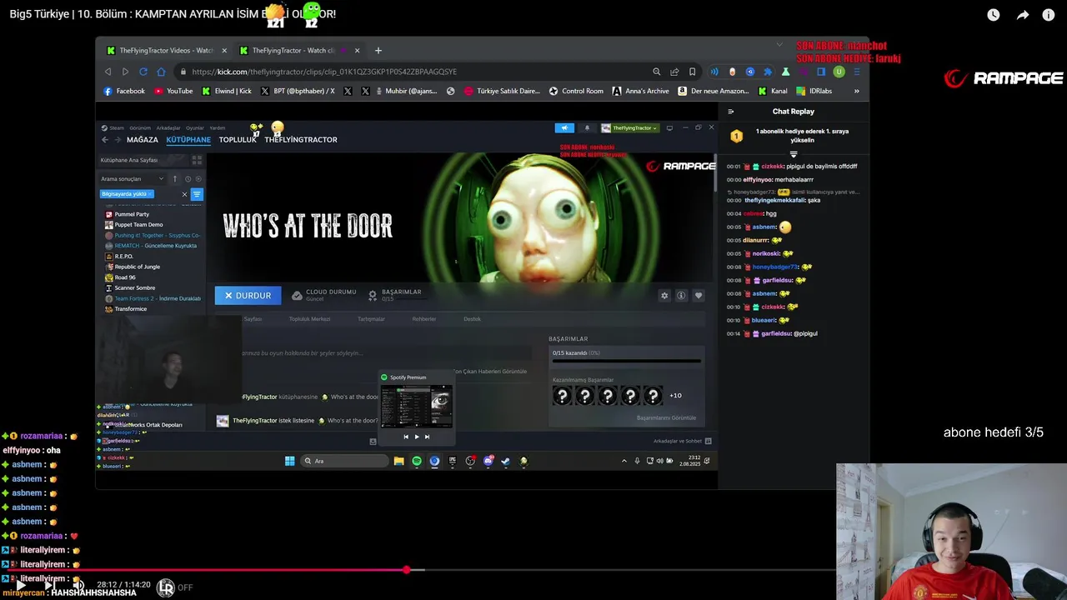Click the Windows taskbar 'Ara' search box
1067x600 pixels.
click(345, 461)
